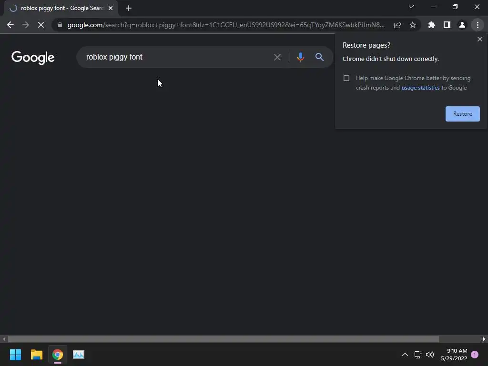488x366 pixels.
Task: Share this page icon in address bar
Action: pos(397,25)
